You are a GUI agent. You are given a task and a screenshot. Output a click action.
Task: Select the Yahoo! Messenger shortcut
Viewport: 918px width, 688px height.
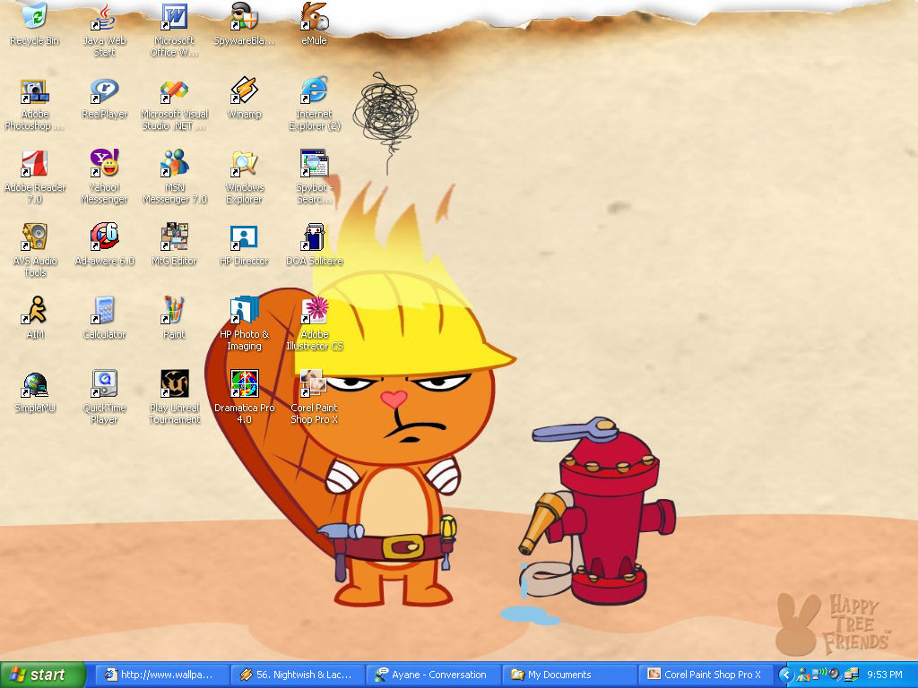click(104, 177)
